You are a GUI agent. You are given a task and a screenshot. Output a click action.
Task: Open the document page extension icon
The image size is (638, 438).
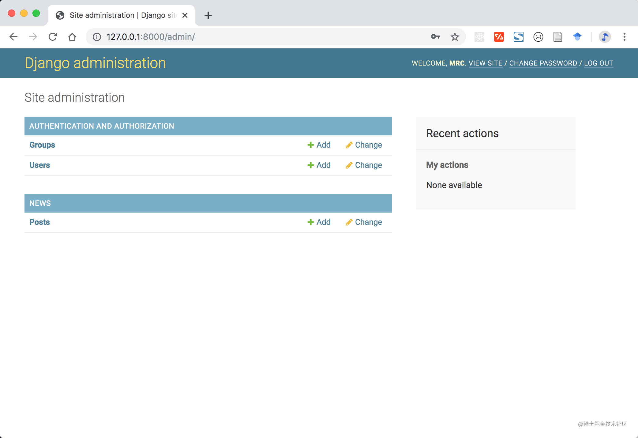coord(558,37)
